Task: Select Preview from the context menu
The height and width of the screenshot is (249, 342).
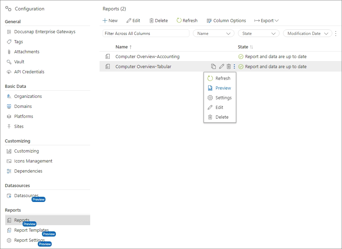Action: click(x=223, y=88)
